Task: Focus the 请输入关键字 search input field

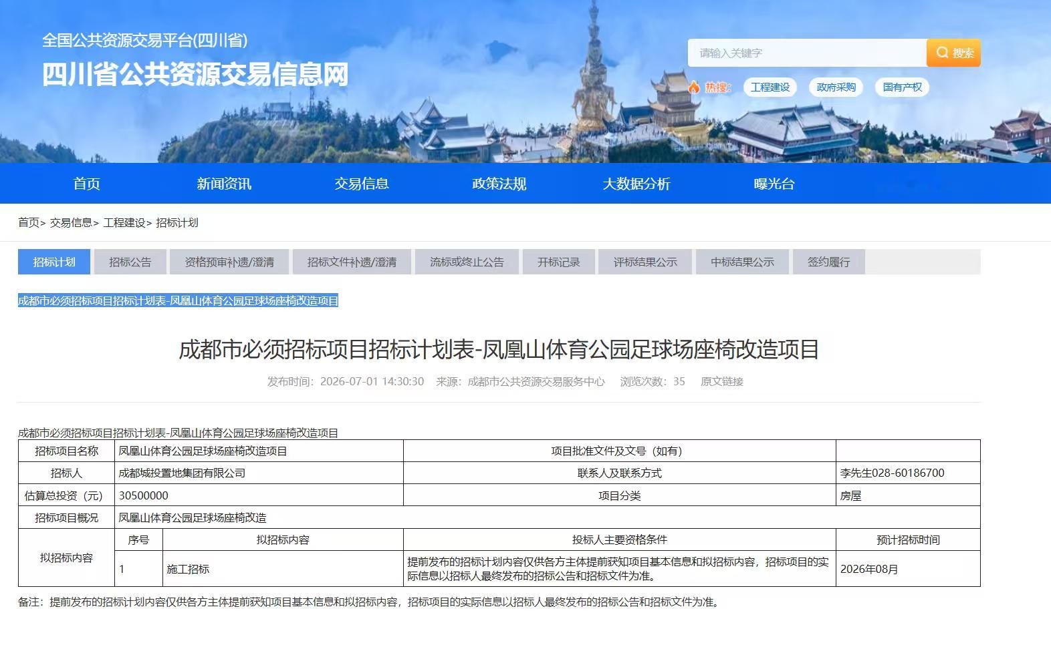Action: [807, 53]
